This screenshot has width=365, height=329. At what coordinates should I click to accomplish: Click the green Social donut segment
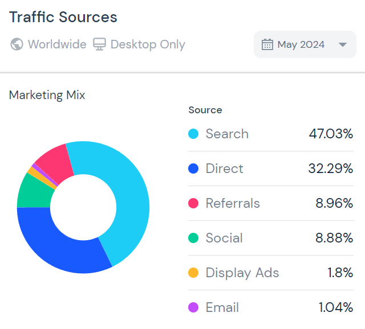(33, 191)
